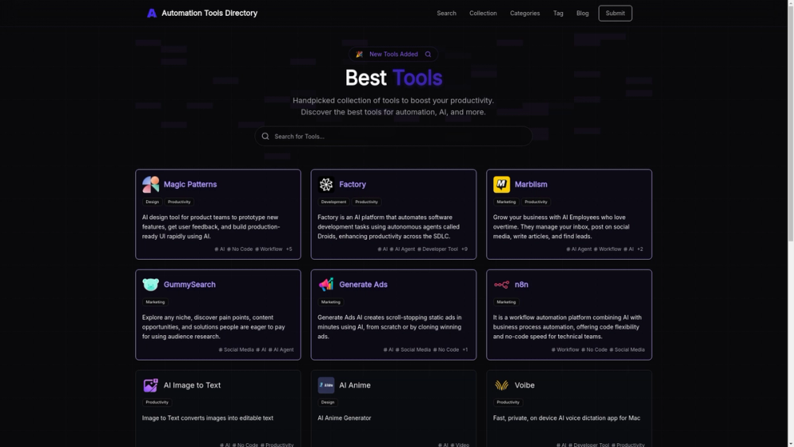Open the Voibe title
Viewport: 794px width, 447px height.
(x=524, y=385)
